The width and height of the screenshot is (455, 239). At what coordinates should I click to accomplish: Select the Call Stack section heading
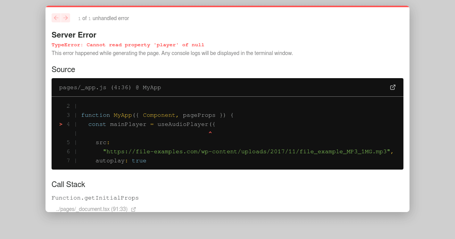tap(68, 184)
